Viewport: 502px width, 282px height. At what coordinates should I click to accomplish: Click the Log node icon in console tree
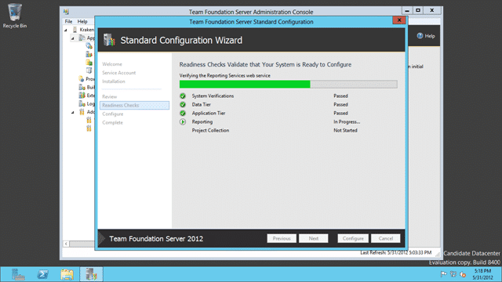(x=82, y=103)
